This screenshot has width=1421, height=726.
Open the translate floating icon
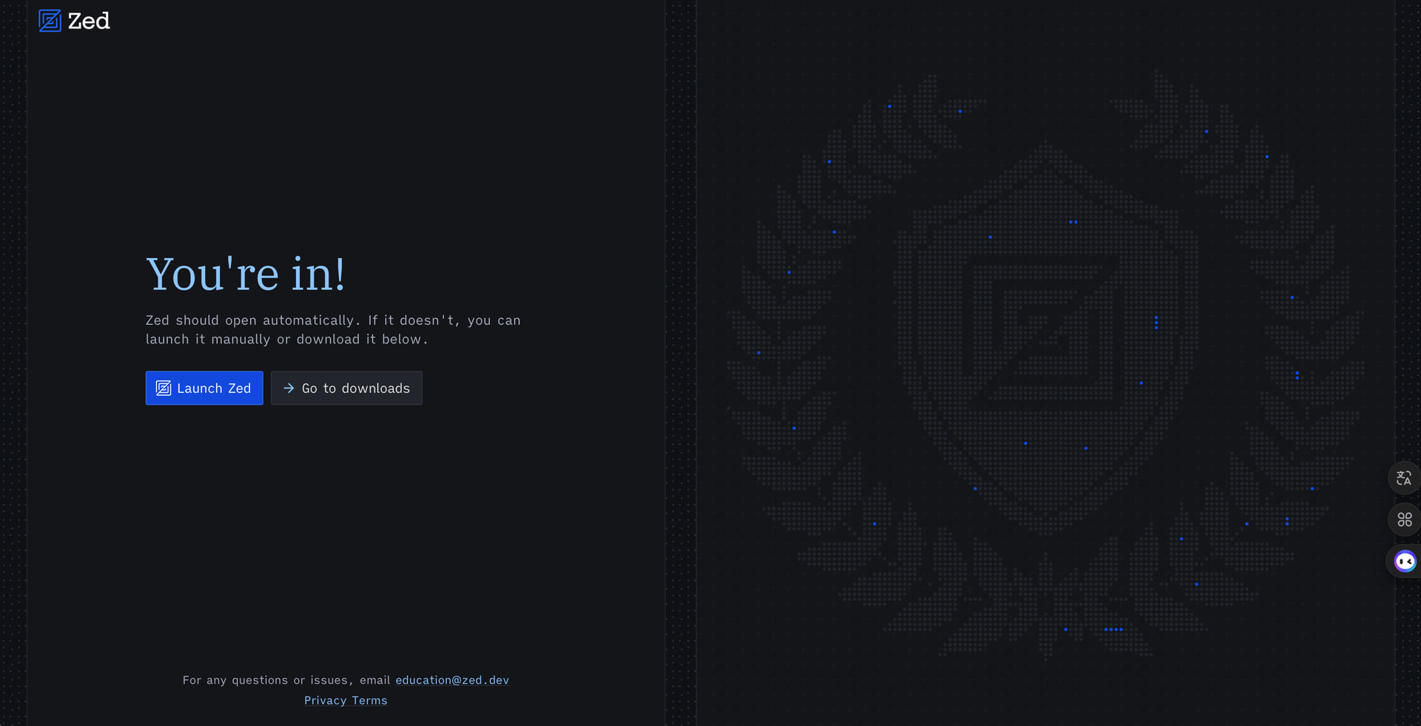point(1404,478)
